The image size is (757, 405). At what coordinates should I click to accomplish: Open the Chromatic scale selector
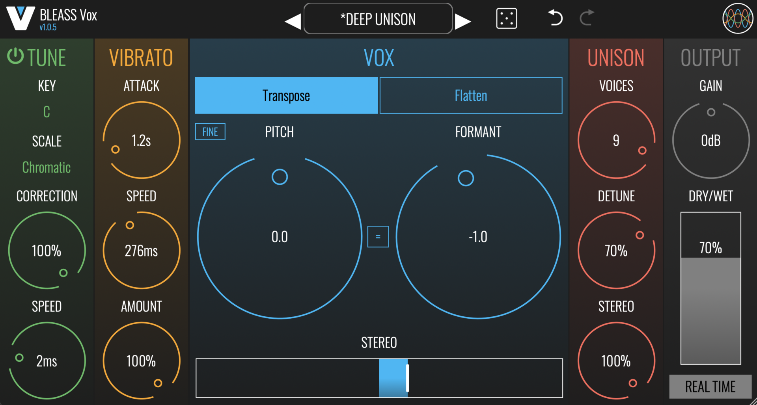pos(47,167)
